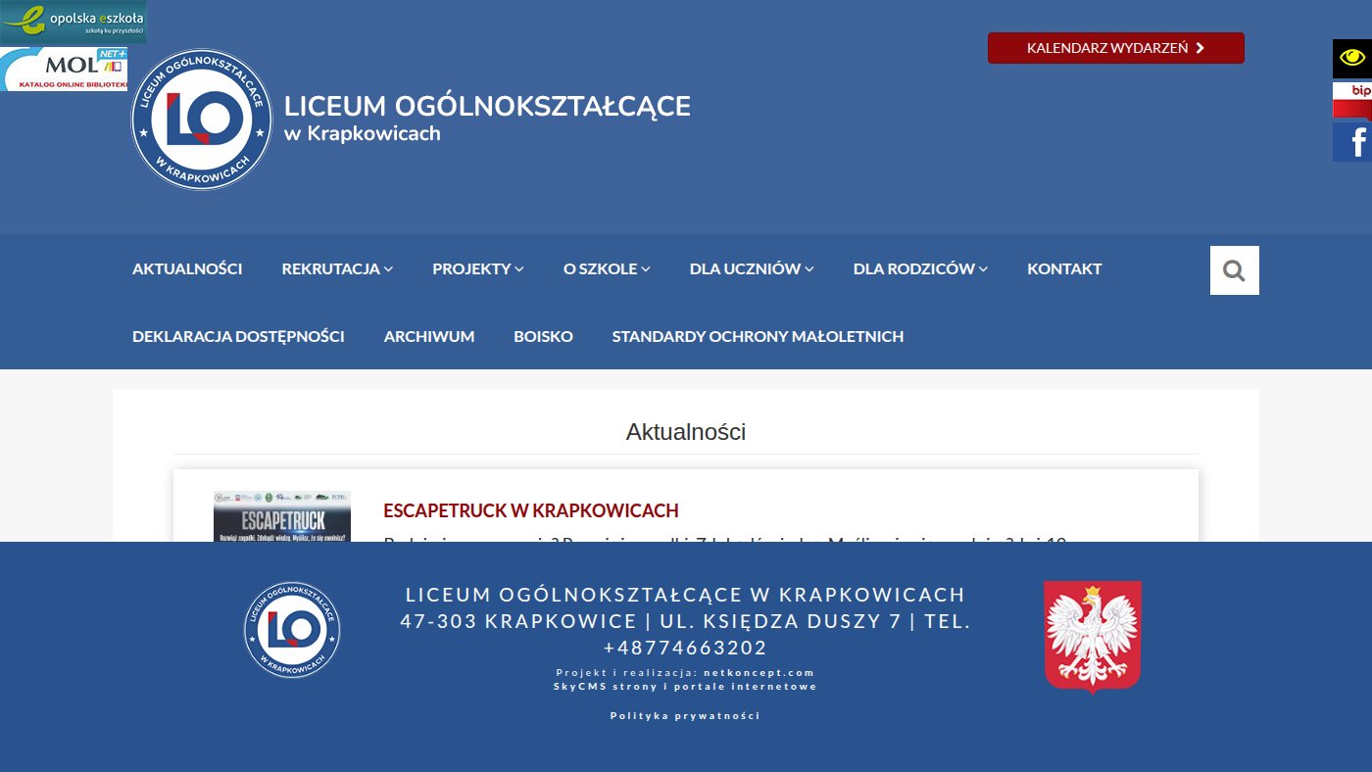Screen dimensions: 1372x772
Task: Open the SkyCMS strony i portale link
Action: (685, 687)
